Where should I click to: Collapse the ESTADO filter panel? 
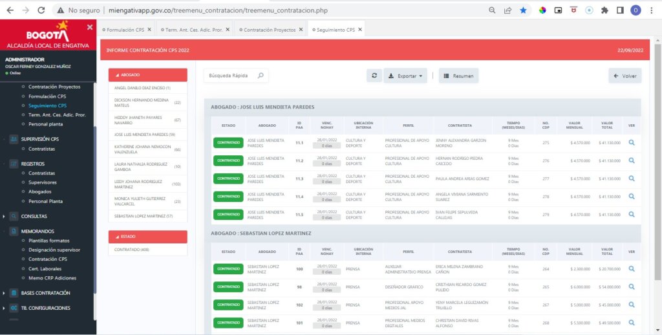pyautogui.click(x=148, y=237)
